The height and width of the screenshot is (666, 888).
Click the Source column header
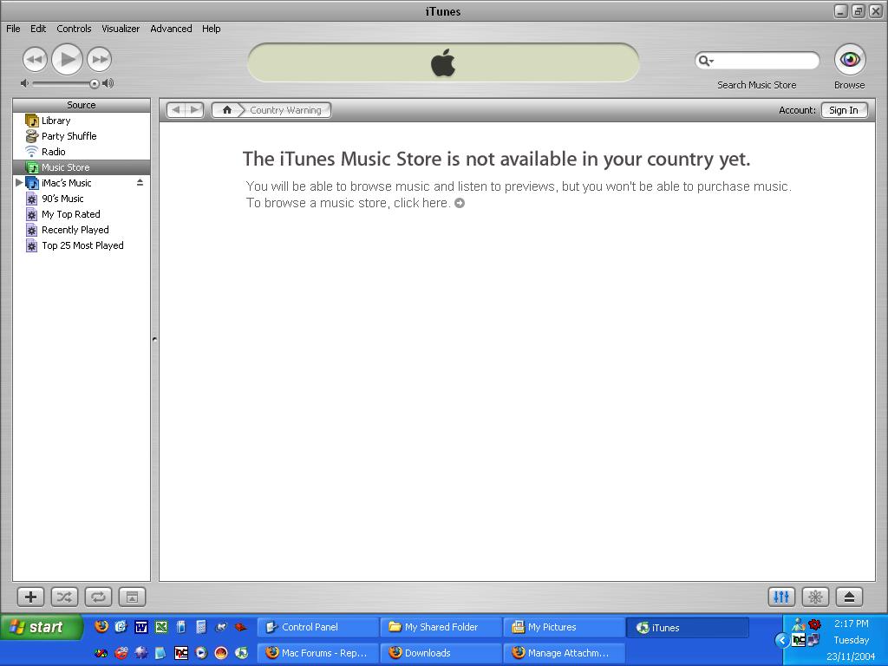tap(81, 105)
